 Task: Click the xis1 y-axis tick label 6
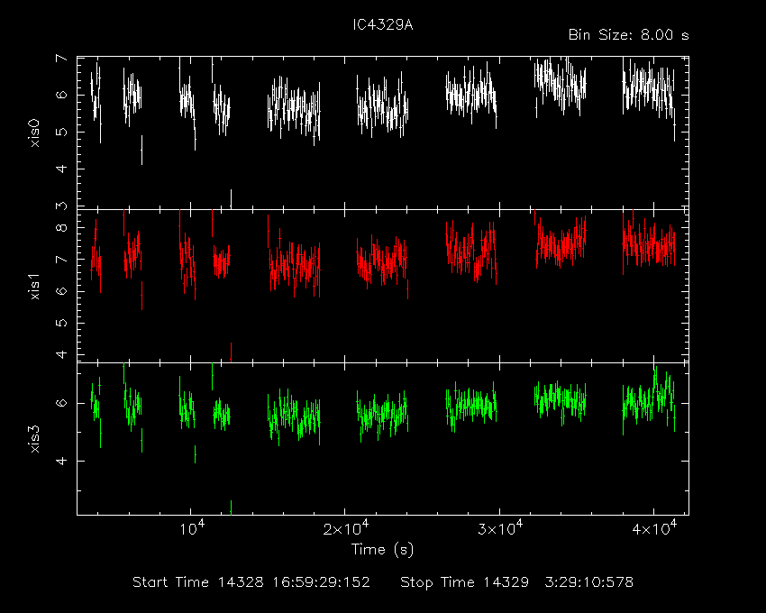click(x=61, y=291)
